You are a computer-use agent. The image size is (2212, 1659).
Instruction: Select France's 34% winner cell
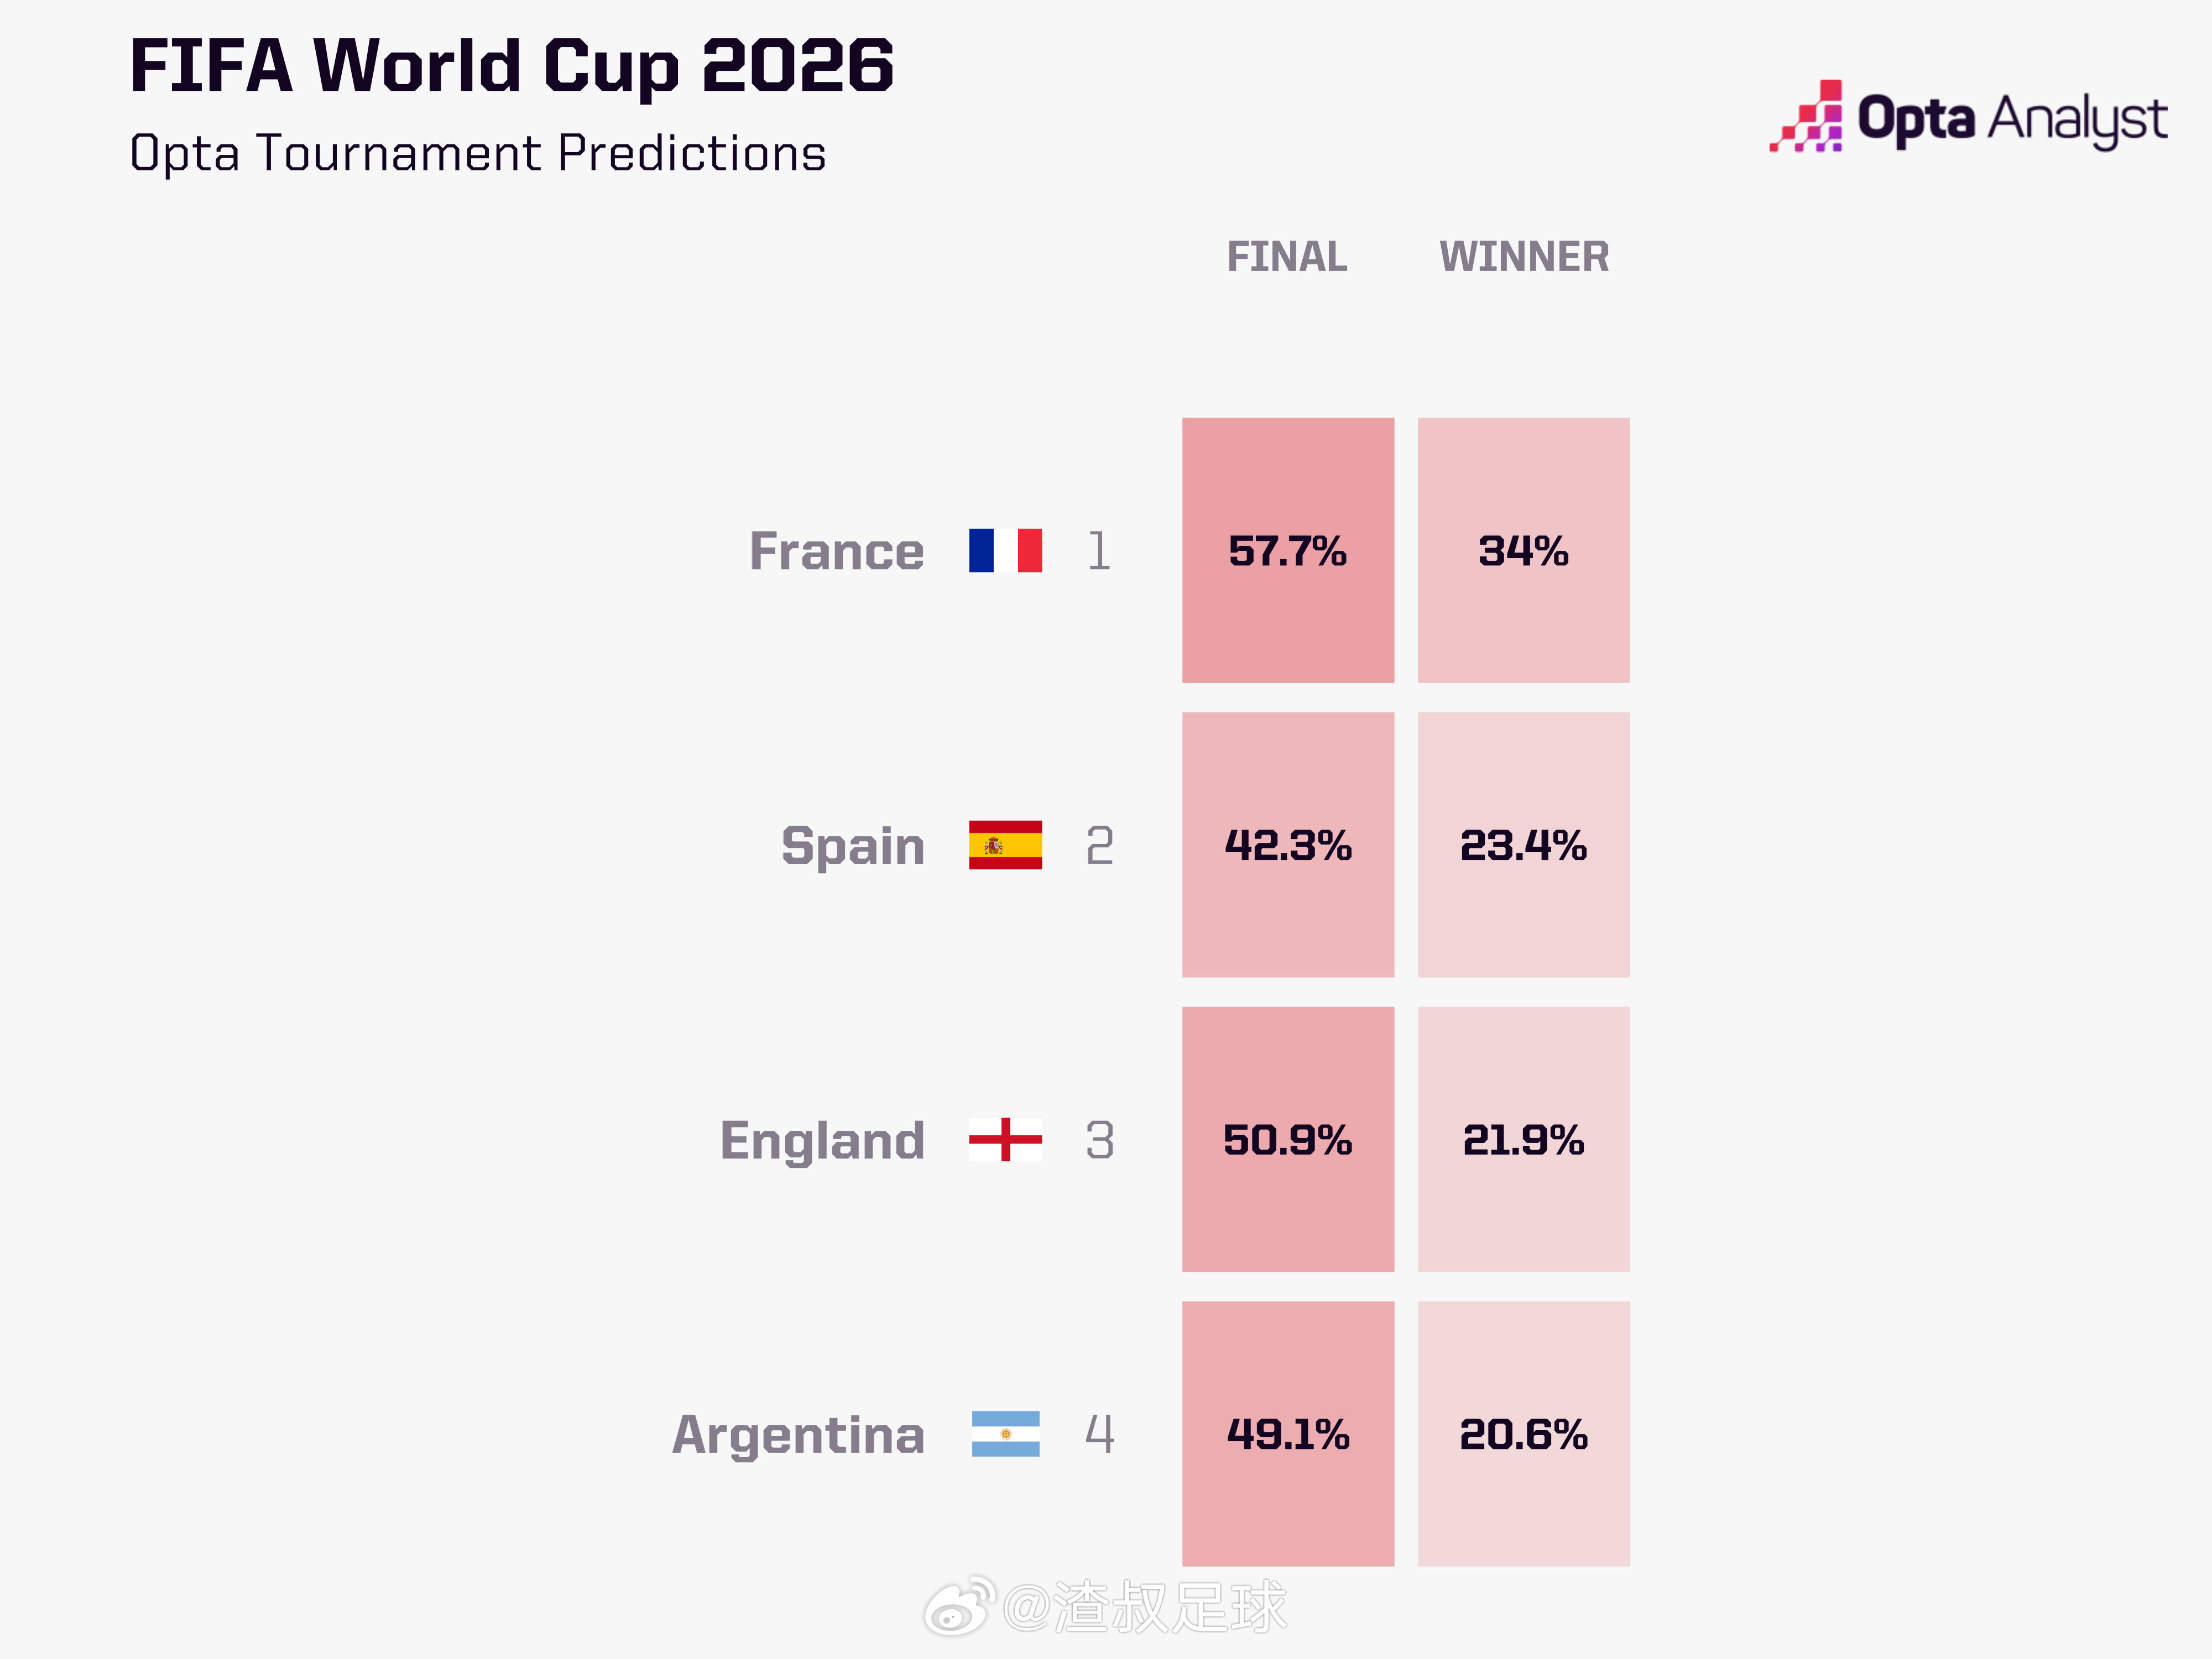click(x=1524, y=550)
